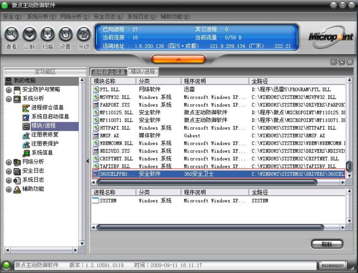Open the 系统日志(D) menu
358x273 pixels.
coord(142,17)
